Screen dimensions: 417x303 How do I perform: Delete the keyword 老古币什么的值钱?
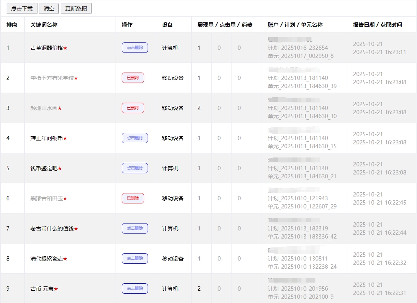(134, 229)
